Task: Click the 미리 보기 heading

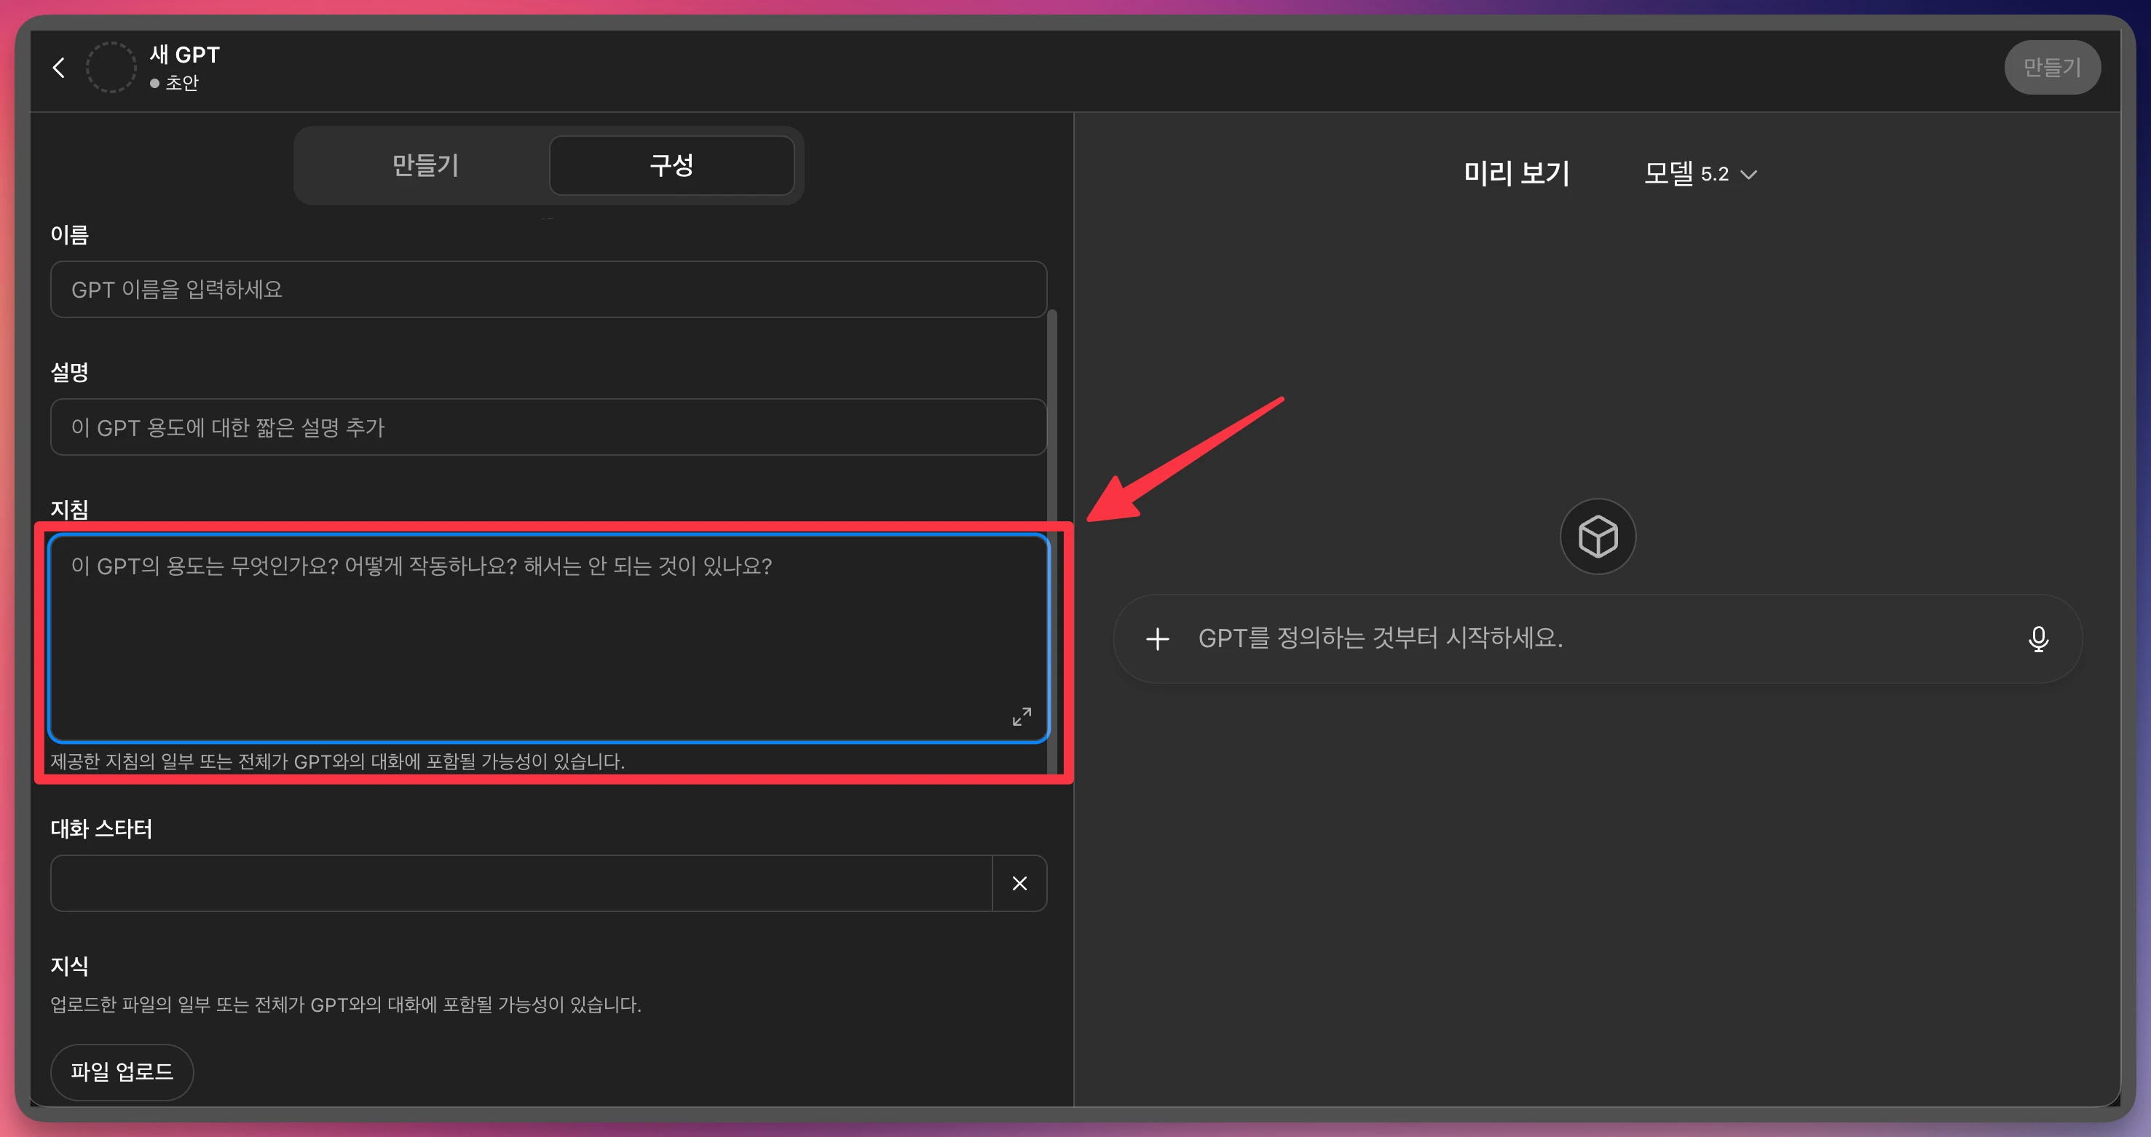Action: tap(1516, 174)
